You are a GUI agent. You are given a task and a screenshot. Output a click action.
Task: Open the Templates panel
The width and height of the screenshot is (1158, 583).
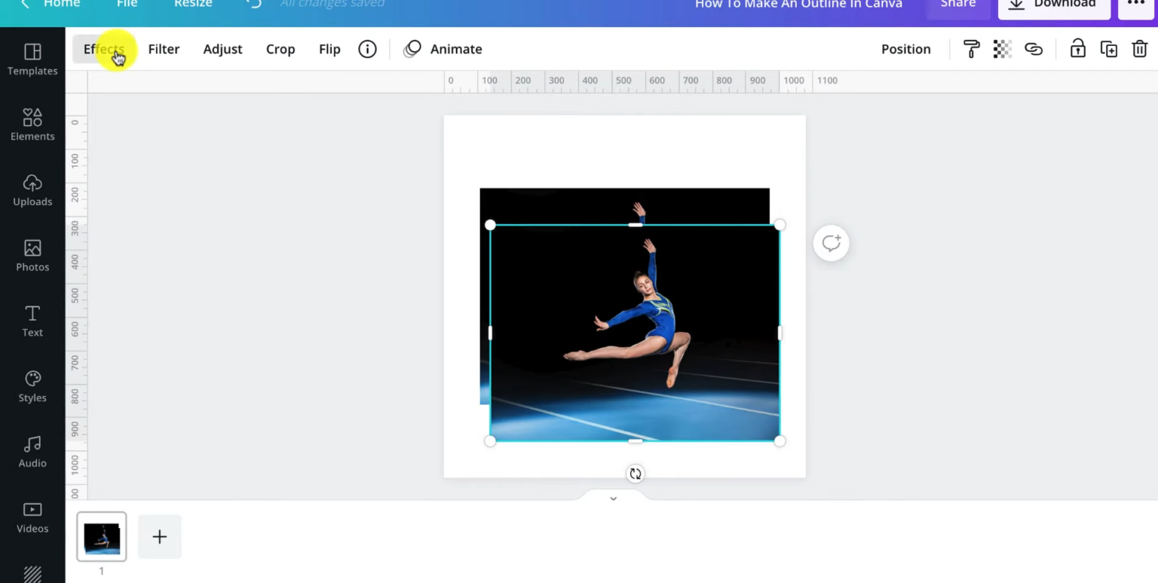[32, 59]
